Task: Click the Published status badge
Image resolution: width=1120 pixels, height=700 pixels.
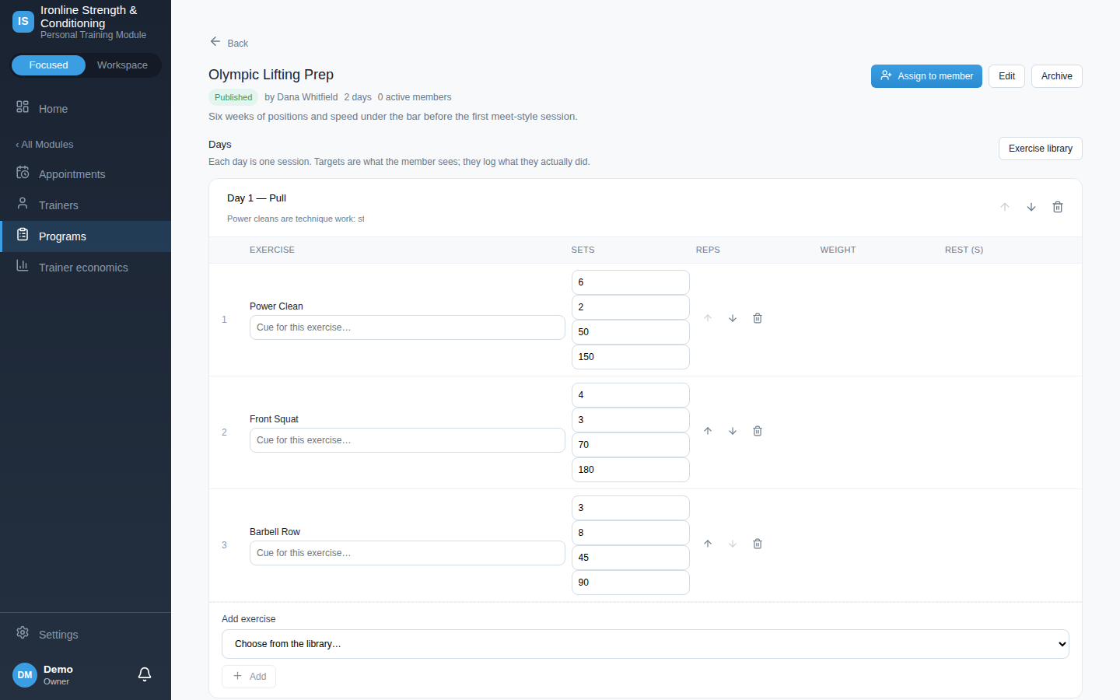Action: [x=233, y=97]
